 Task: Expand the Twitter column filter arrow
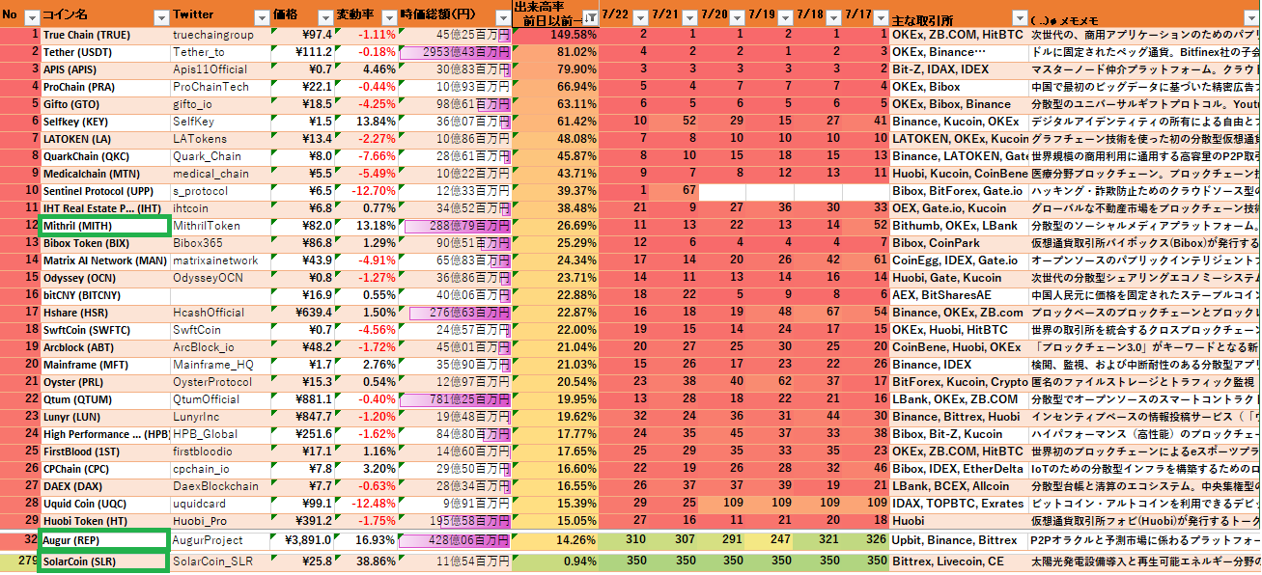point(261,18)
